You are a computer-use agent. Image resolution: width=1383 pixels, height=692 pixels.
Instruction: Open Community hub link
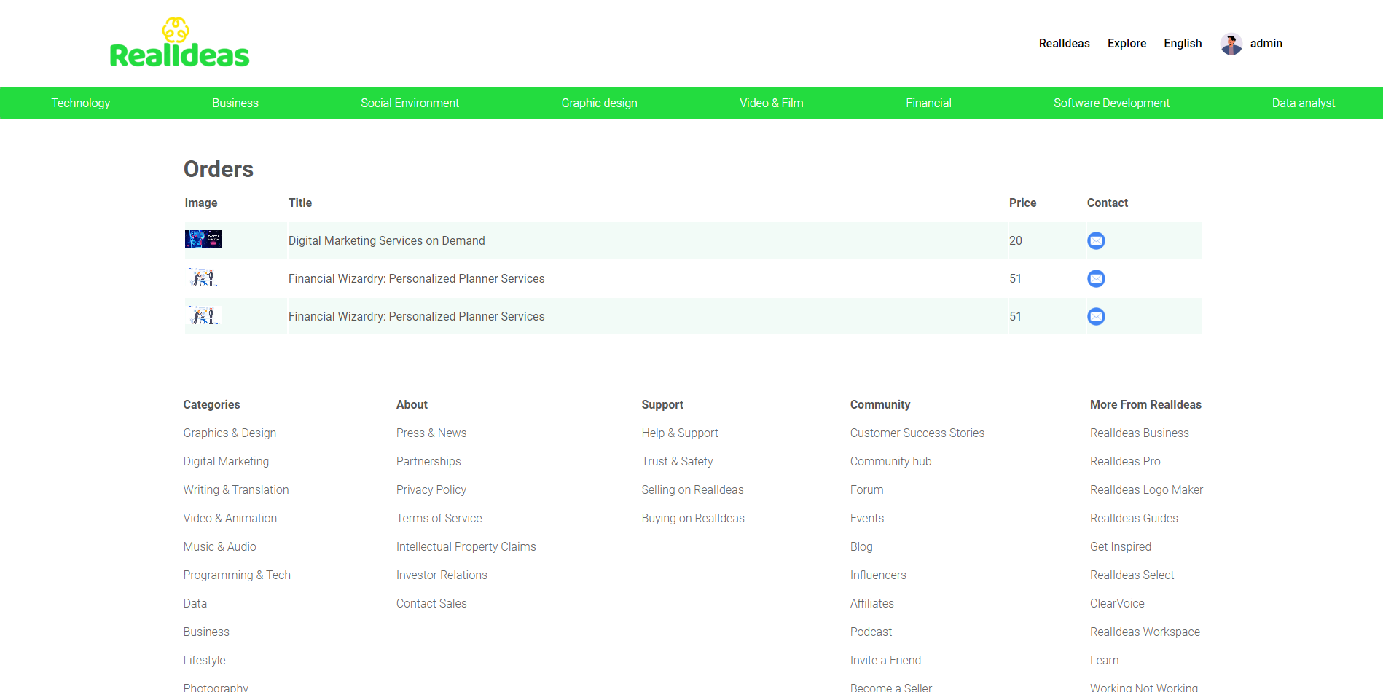891,462
